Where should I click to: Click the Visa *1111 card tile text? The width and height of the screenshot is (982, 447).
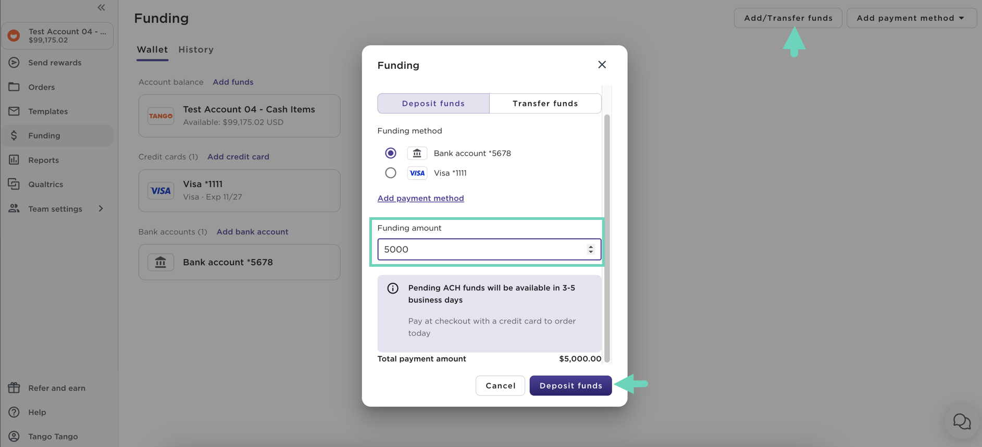point(203,184)
